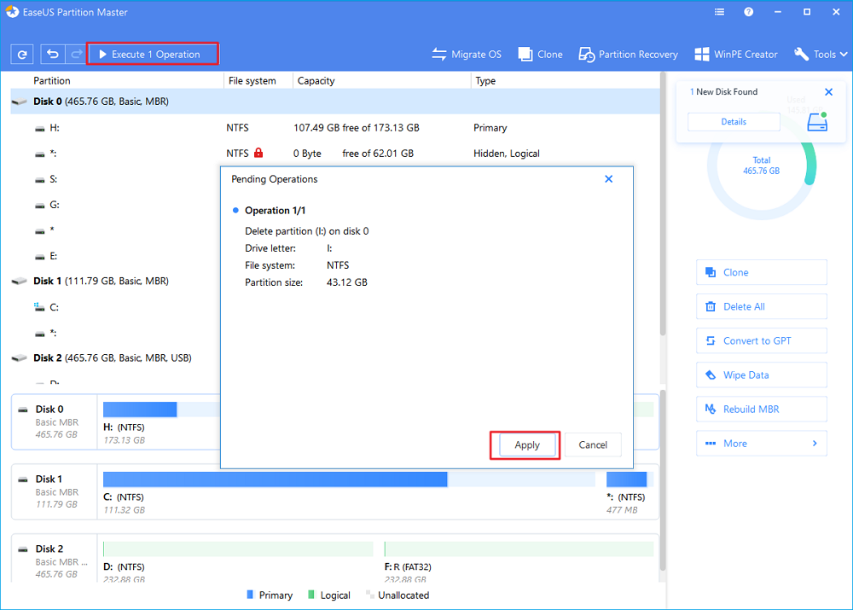Click the File system column header
The height and width of the screenshot is (610, 853).
point(252,80)
